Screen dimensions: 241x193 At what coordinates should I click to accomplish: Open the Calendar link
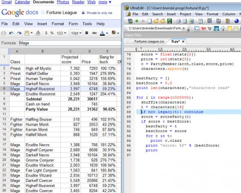click(22, 2)
